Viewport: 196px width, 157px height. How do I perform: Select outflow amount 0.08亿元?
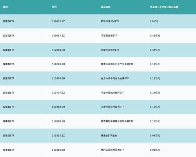pyautogui.click(x=155, y=150)
